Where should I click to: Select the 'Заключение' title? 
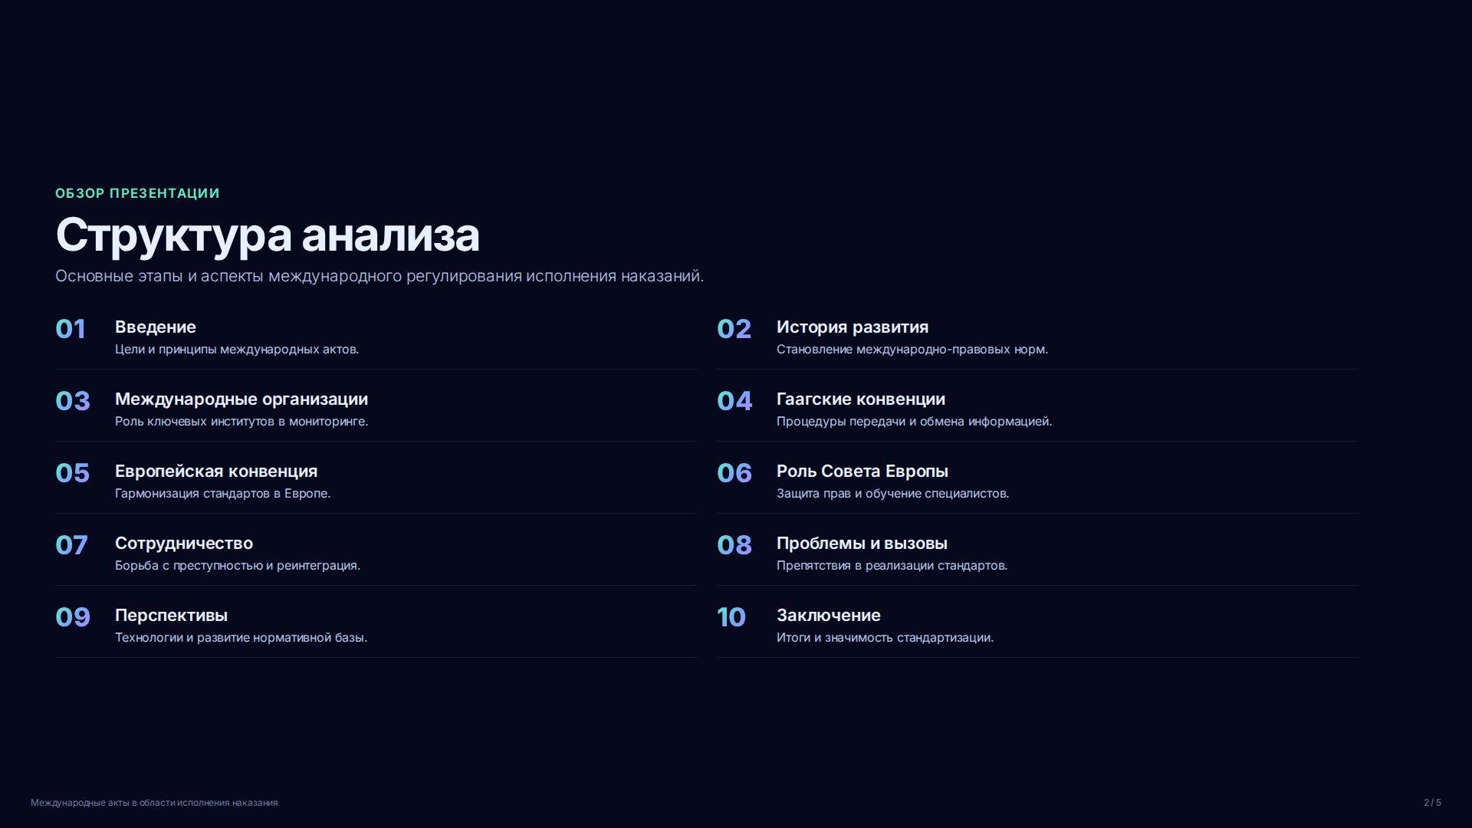[x=829, y=616]
